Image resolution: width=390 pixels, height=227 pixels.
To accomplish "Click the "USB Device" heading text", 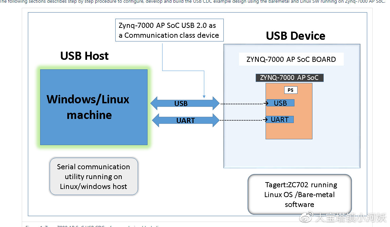I will [x=295, y=36].
